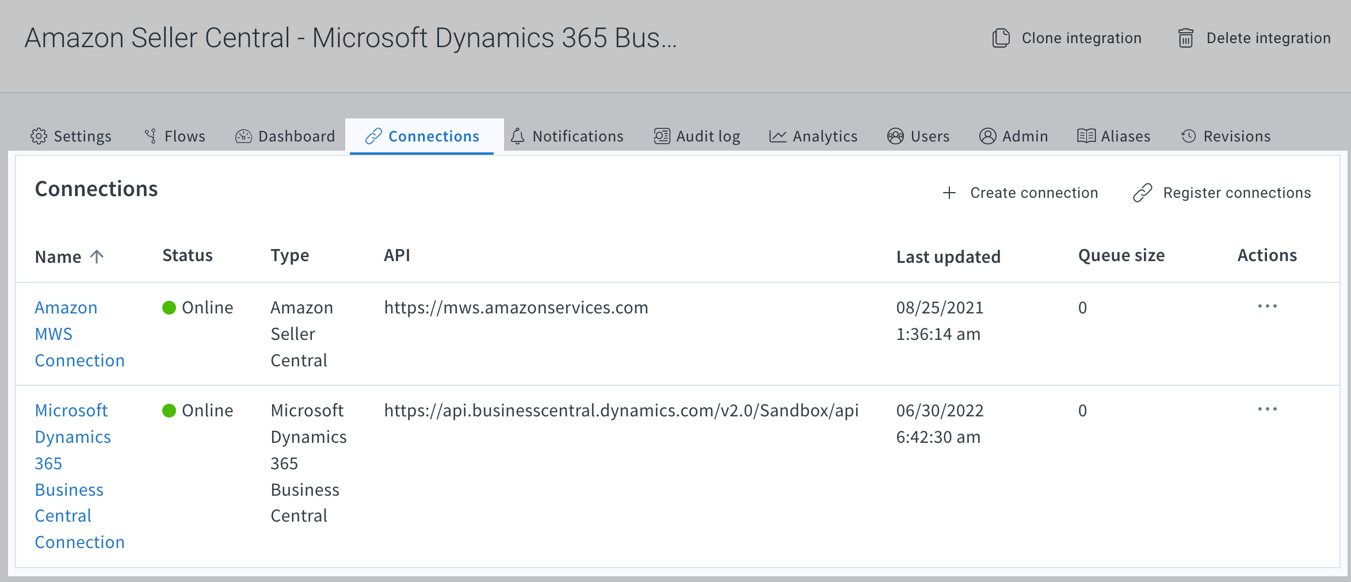This screenshot has width=1351, height=582.
Task: Click the Delete integration trash icon
Action: (x=1186, y=38)
